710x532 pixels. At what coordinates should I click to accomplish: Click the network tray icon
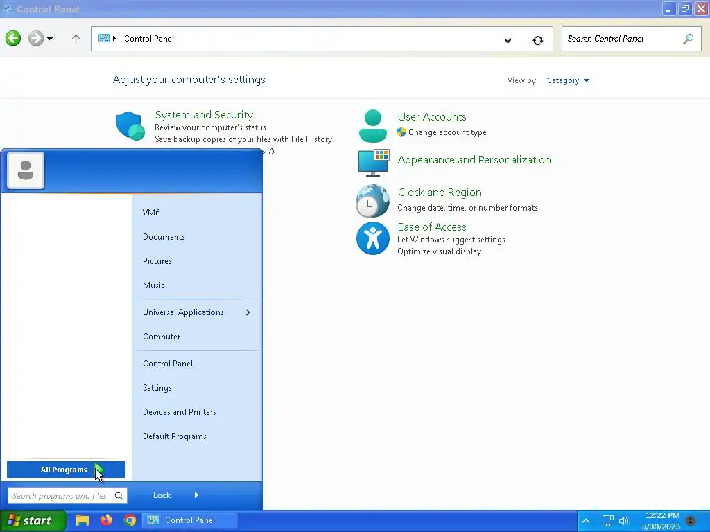(x=607, y=521)
